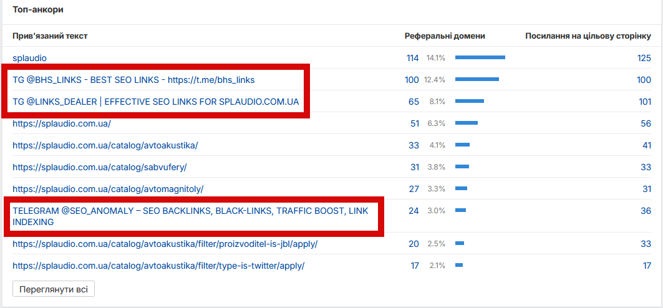The width and height of the screenshot is (663, 308).
Task: Click referring domains count 114
Action: pos(413,58)
